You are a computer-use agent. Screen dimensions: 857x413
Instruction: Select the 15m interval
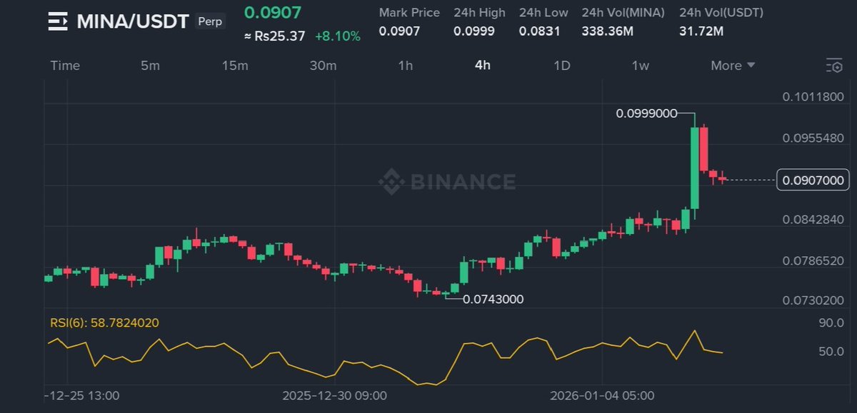pyautogui.click(x=235, y=66)
